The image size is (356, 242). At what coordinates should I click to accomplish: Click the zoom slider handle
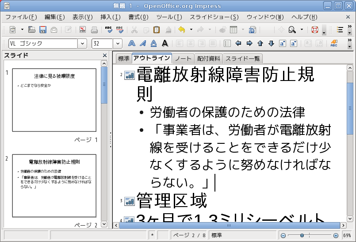point(302,235)
